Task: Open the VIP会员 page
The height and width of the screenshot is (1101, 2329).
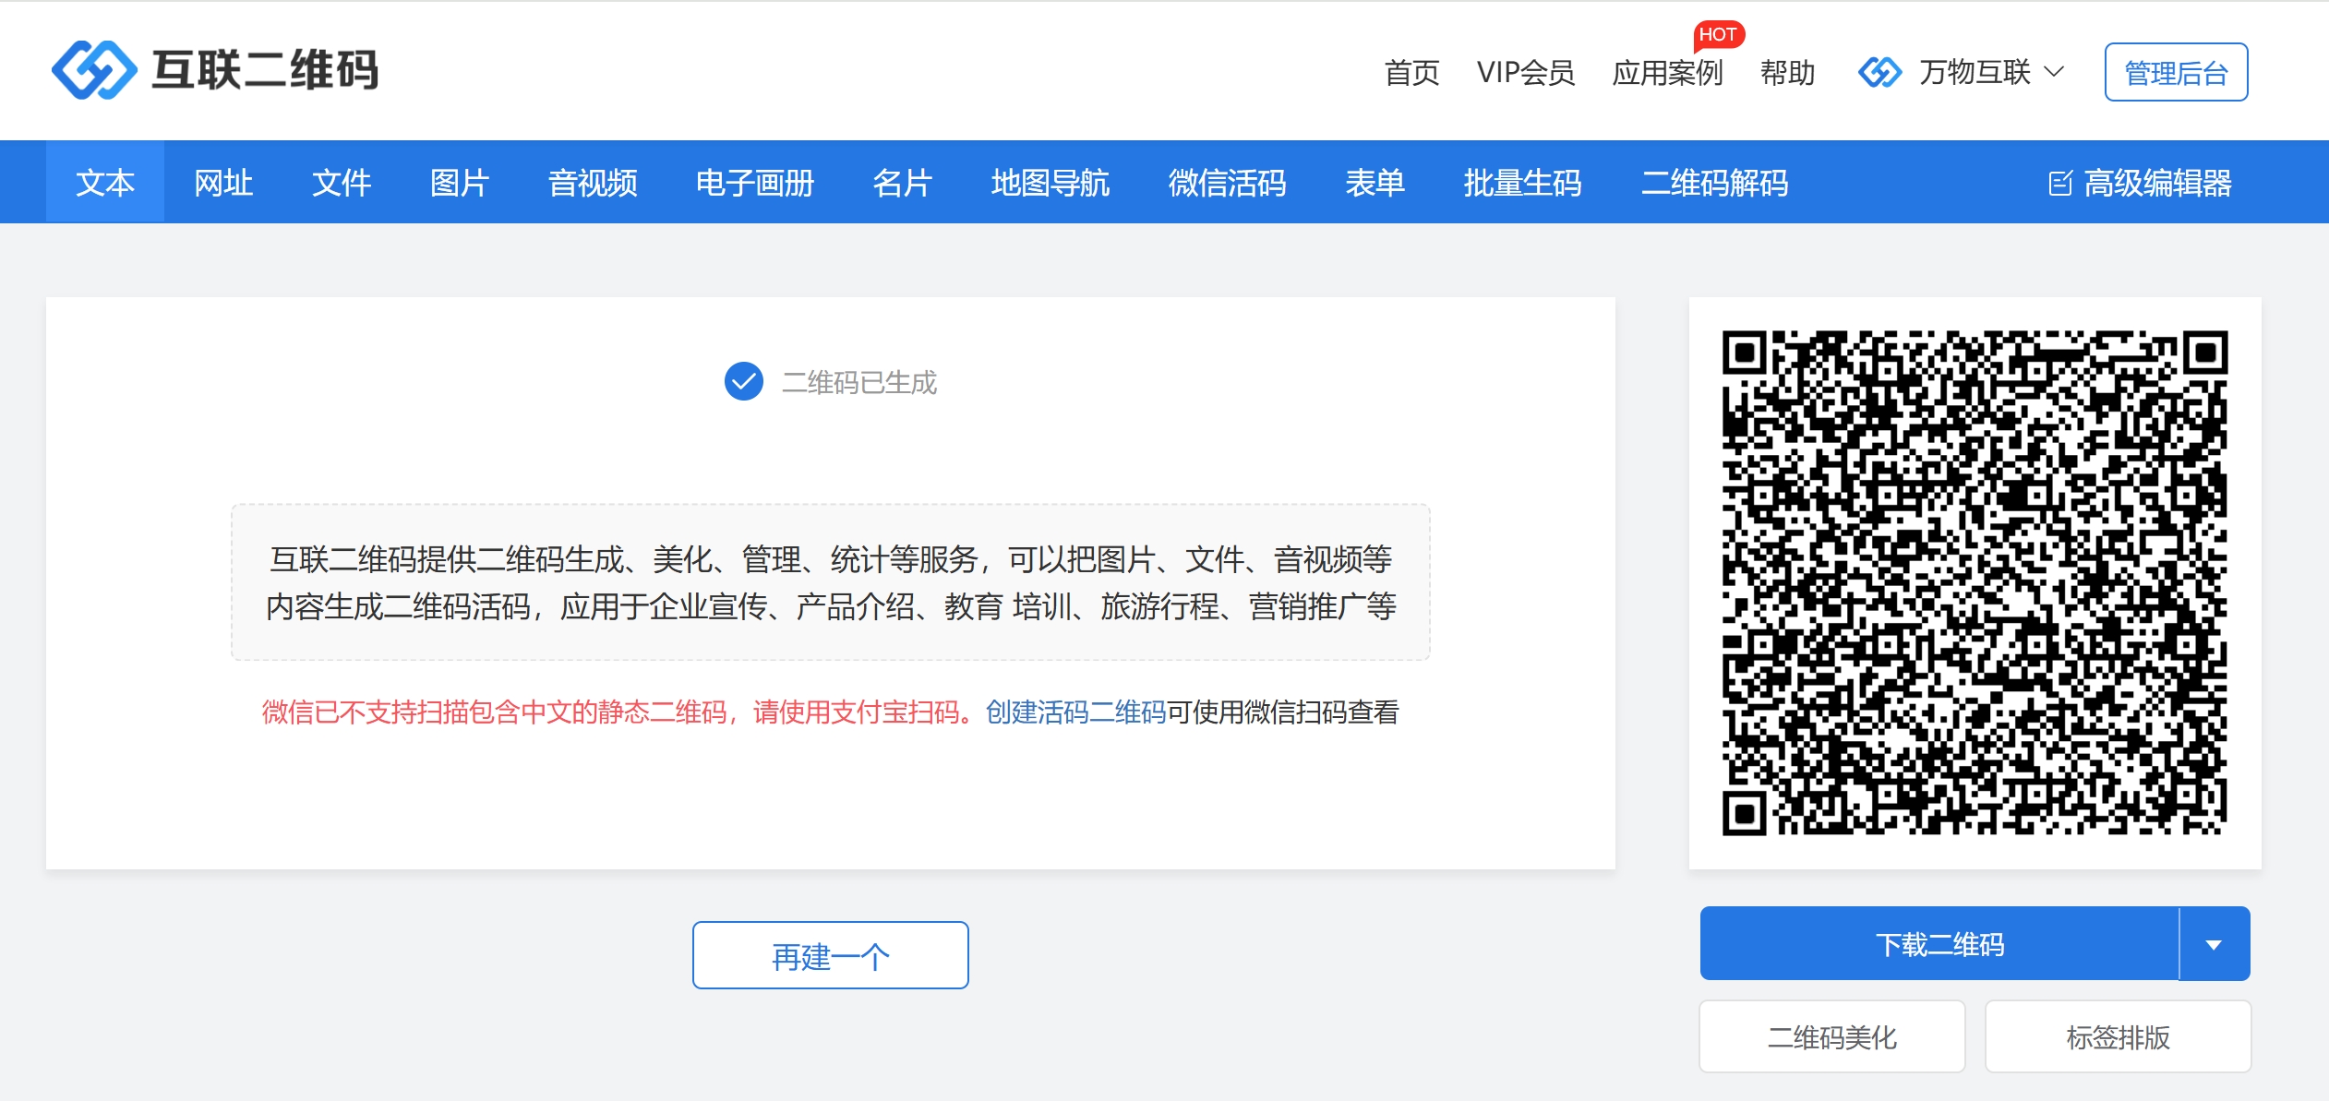Action: (x=1526, y=72)
